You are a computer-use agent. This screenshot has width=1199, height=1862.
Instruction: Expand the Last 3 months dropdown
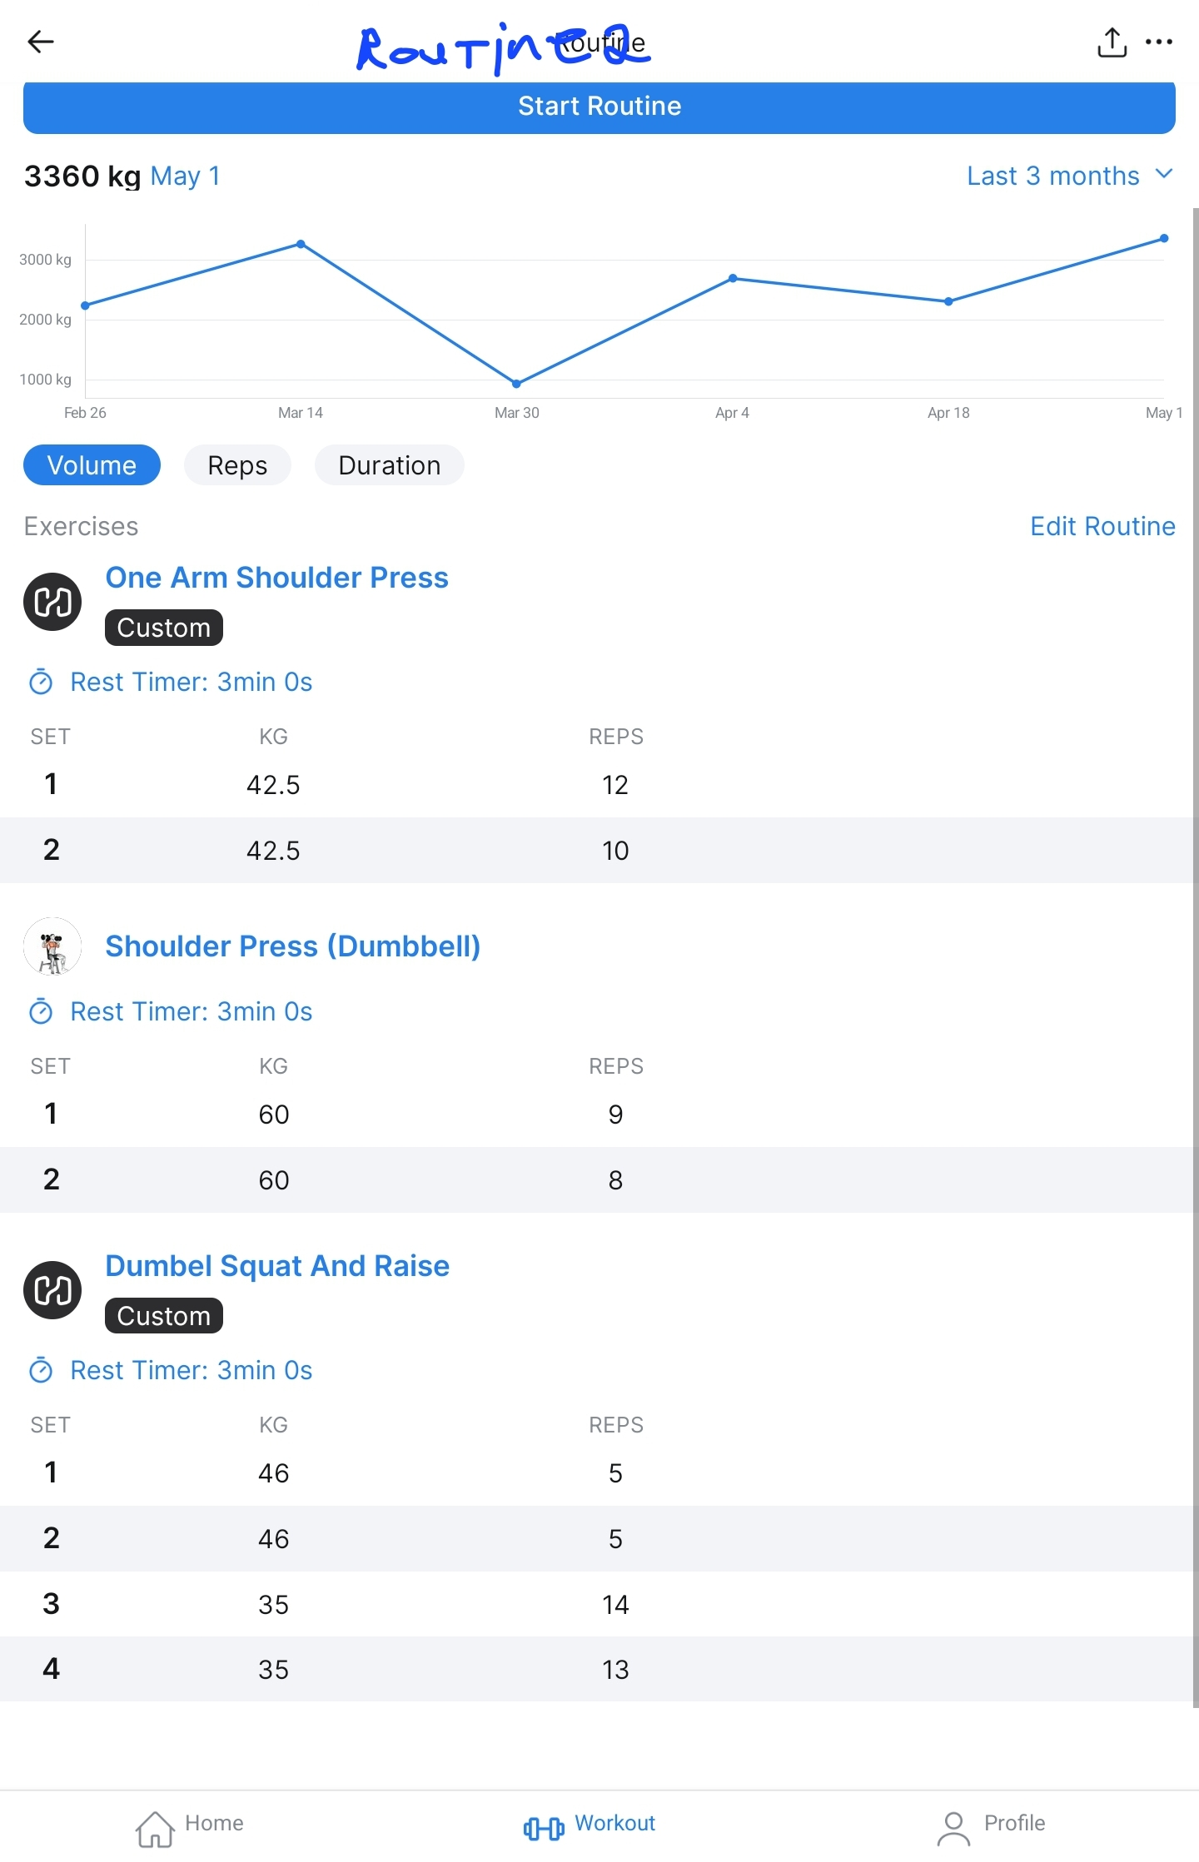(1069, 176)
